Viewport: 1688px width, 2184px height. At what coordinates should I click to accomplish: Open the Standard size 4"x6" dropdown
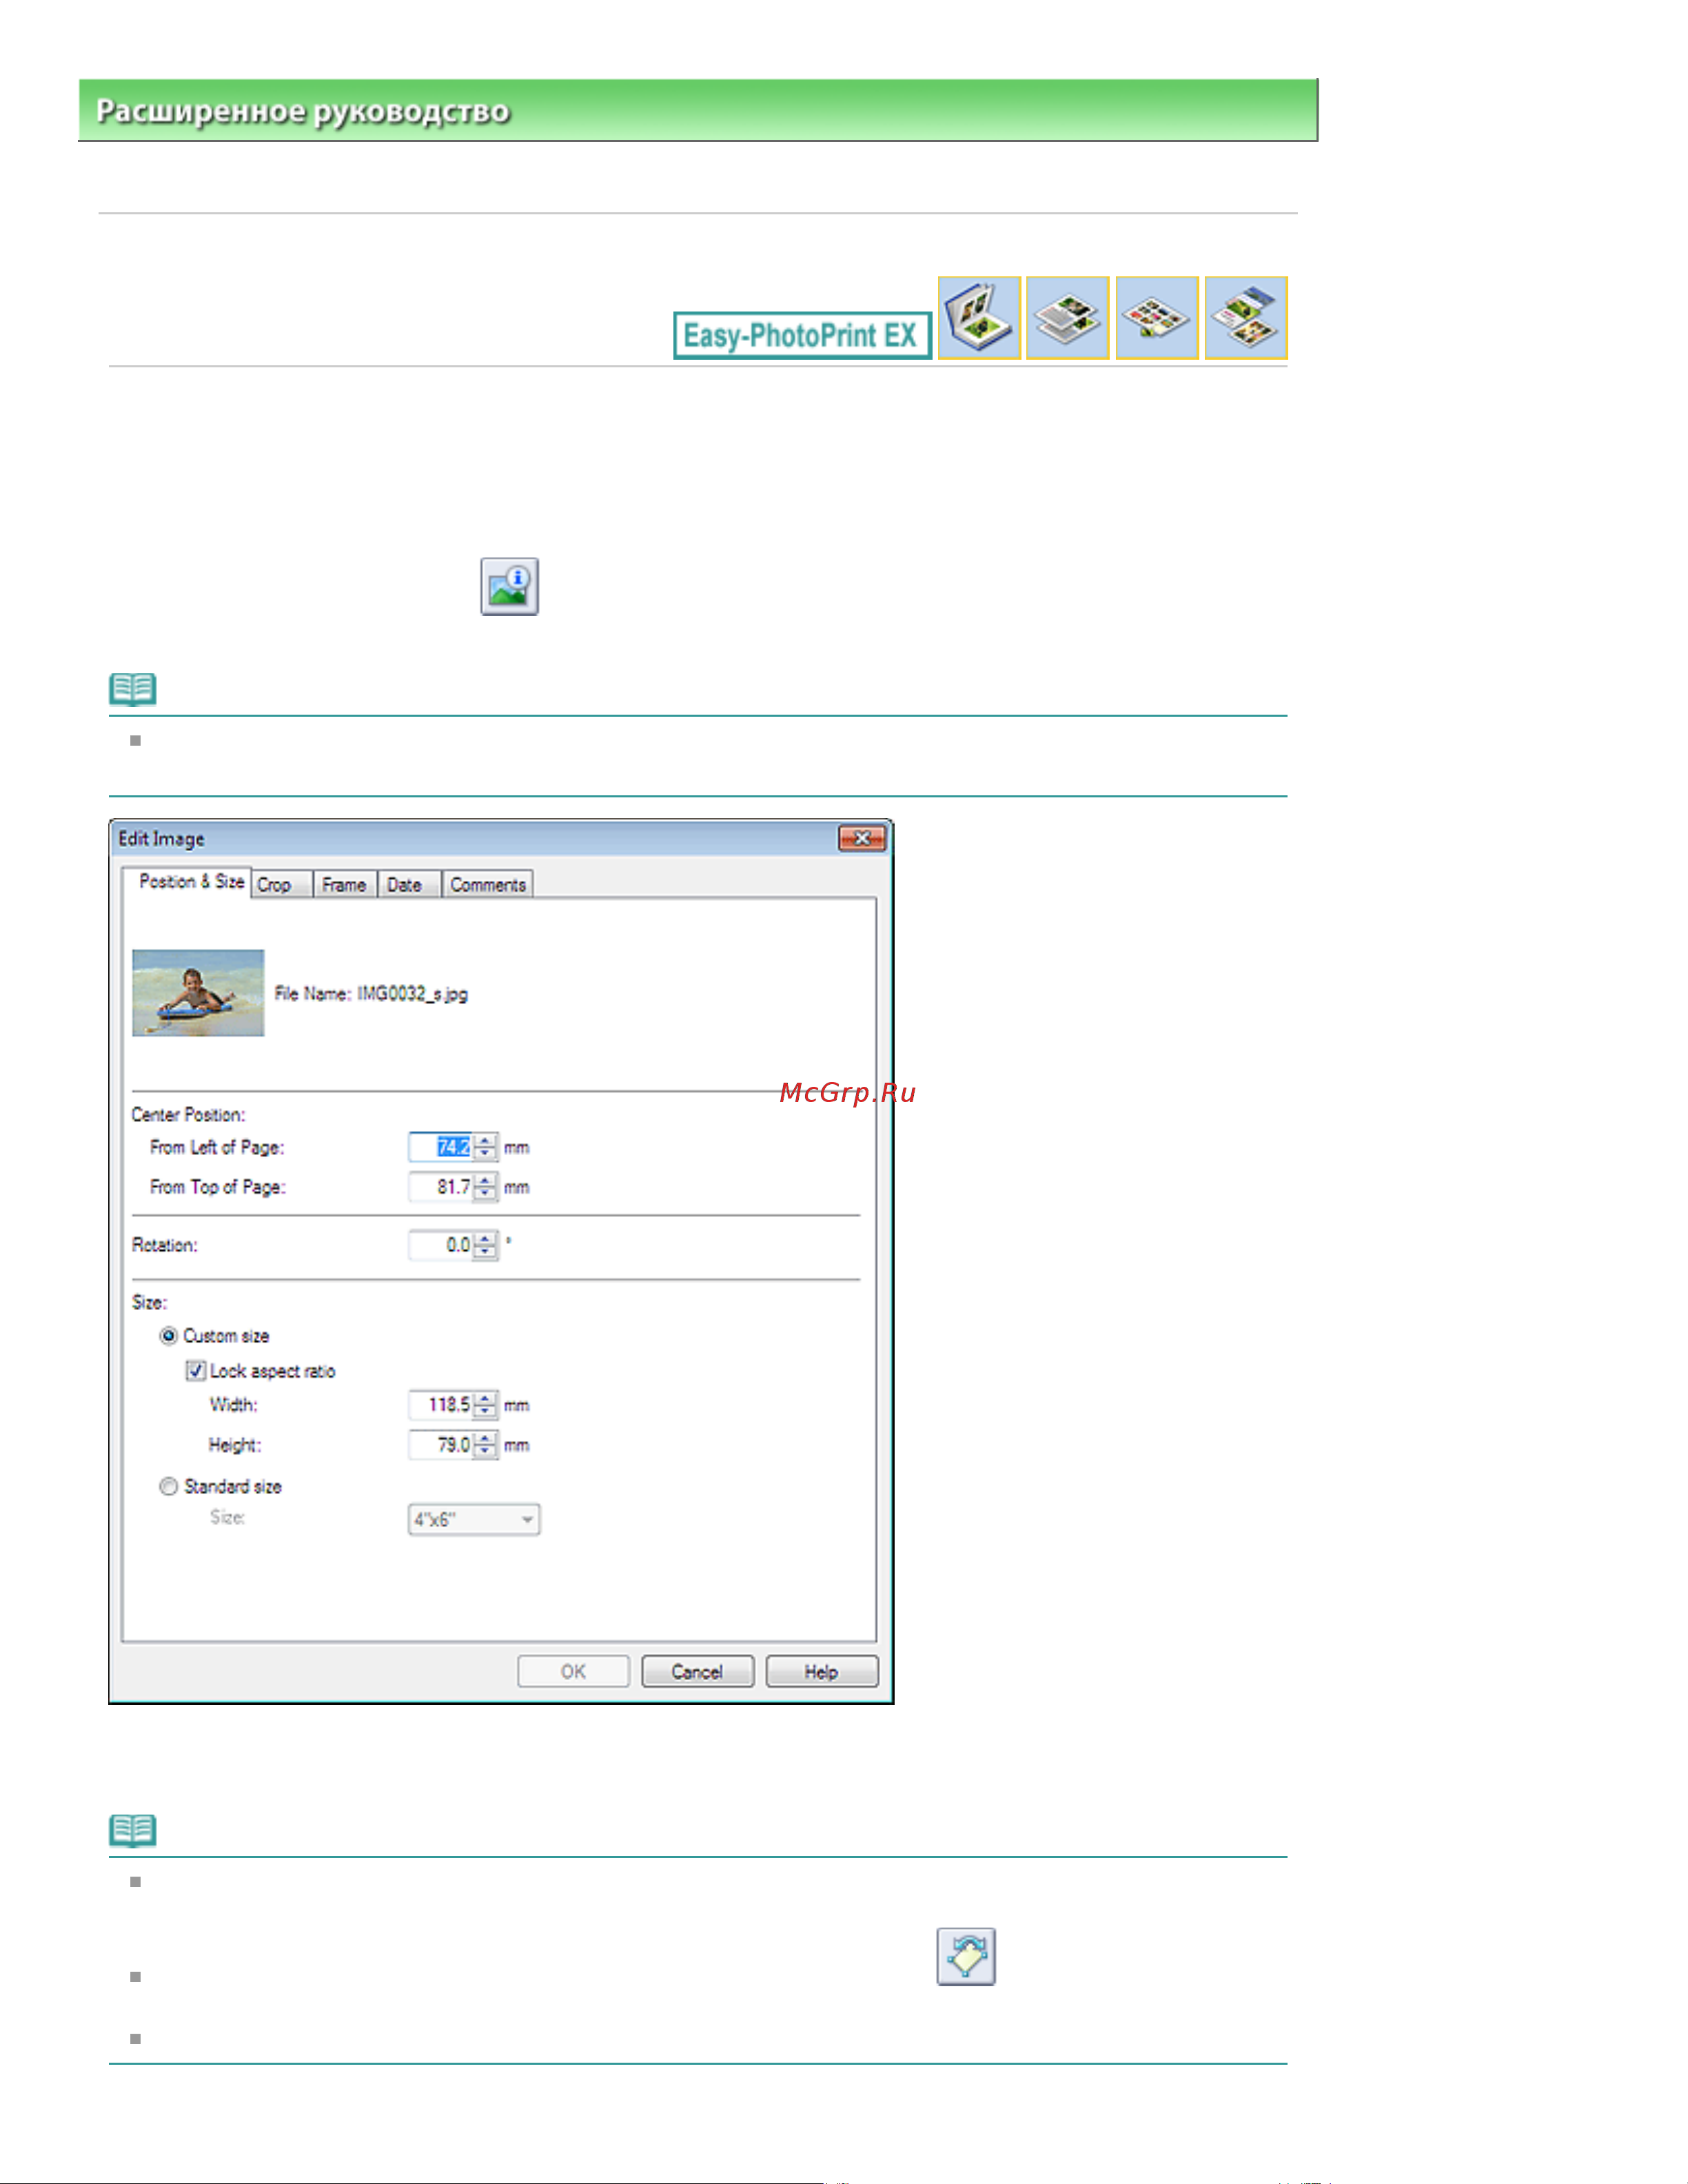474,1520
